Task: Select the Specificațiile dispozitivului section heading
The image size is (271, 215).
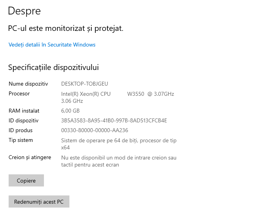Action: [53, 68]
